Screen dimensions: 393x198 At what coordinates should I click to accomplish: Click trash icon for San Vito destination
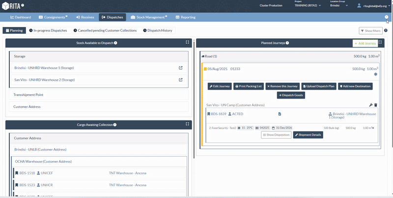(376, 105)
